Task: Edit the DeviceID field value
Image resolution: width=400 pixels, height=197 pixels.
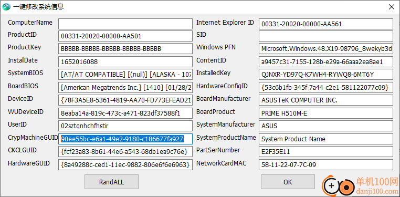Action: 125,100
